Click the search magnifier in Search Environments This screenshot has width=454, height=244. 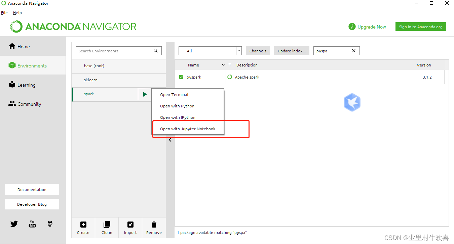(x=156, y=51)
